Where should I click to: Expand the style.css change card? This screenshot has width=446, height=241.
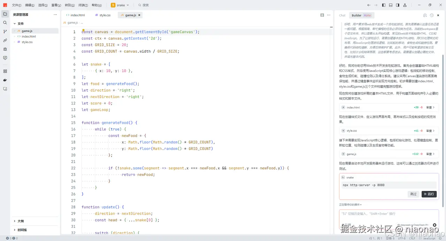tap(343, 131)
